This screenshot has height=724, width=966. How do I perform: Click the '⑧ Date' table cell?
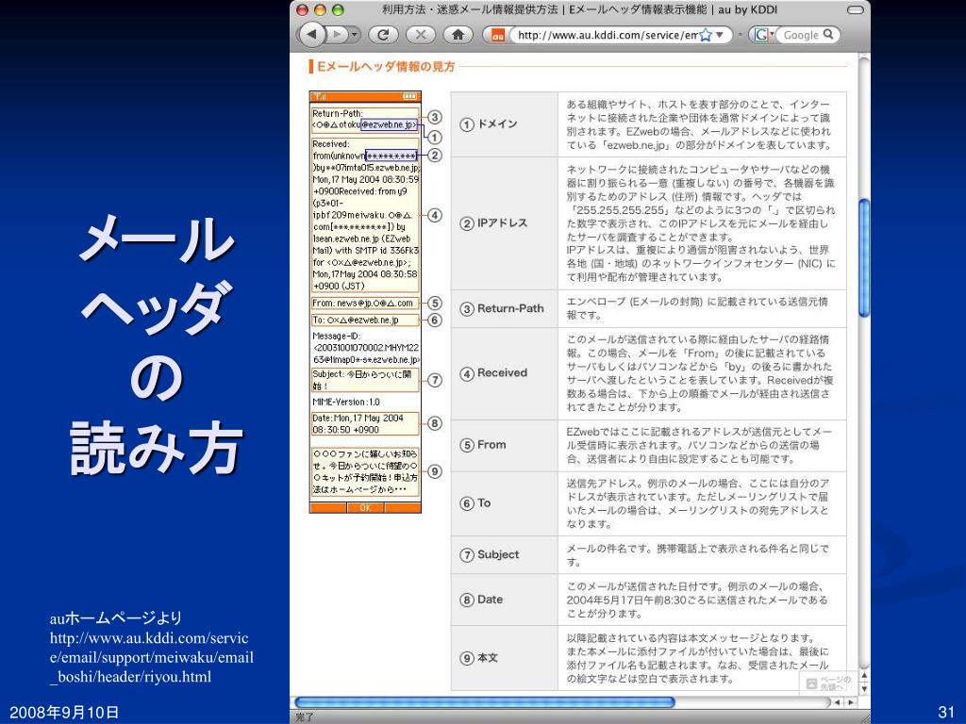(505, 600)
